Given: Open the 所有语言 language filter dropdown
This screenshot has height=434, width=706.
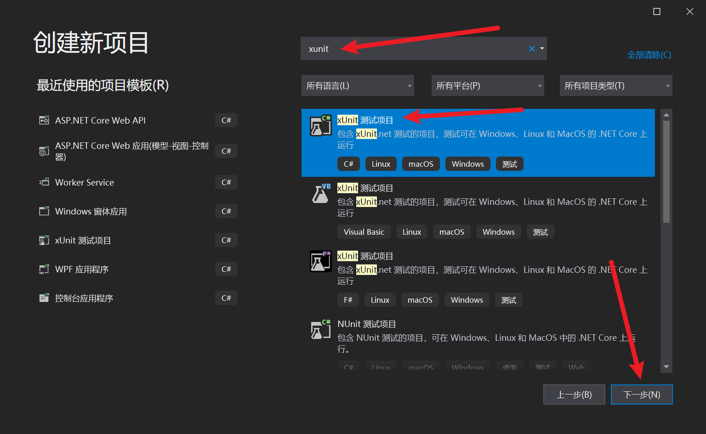Looking at the screenshot, I should [x=358, y=86].
